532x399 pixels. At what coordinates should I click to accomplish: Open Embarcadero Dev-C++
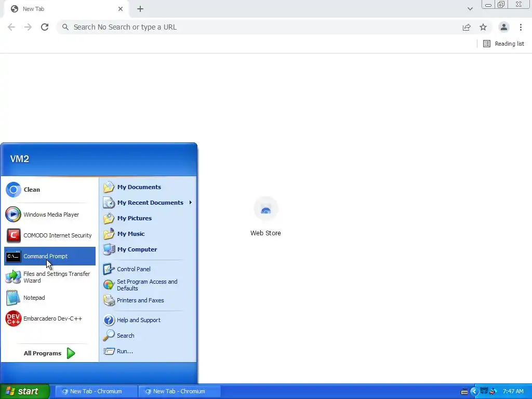coord(49,318)
